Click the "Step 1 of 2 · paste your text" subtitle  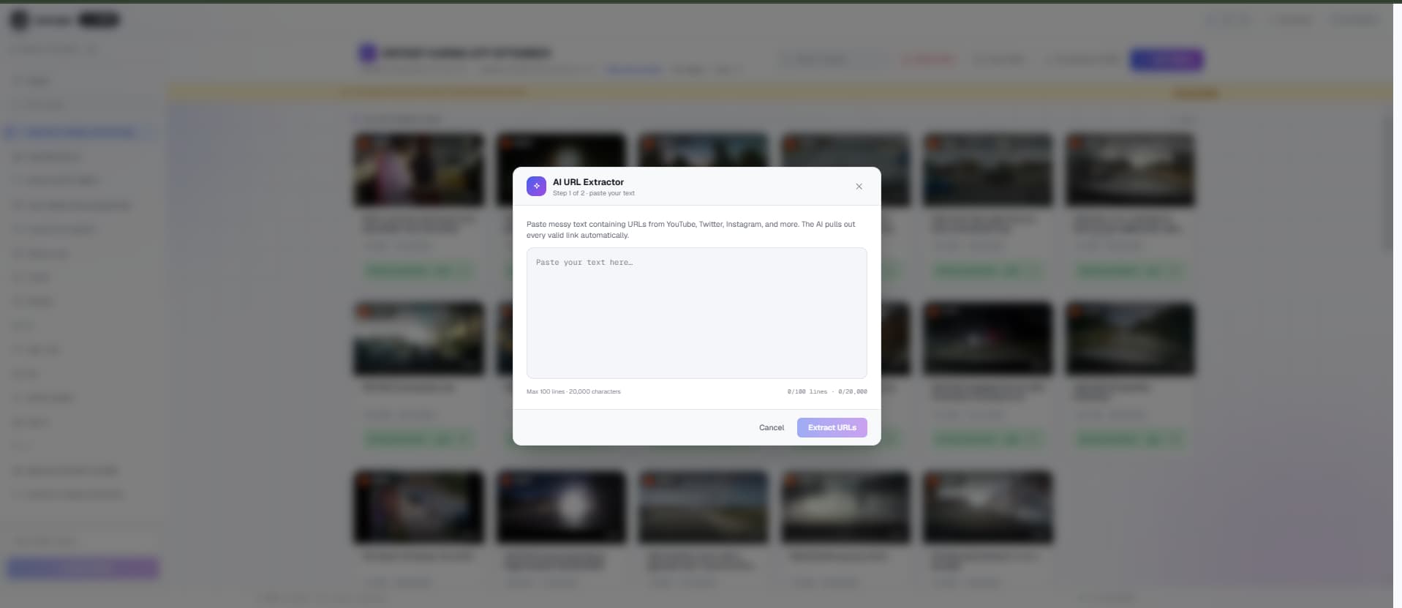(x=593, y=193)
